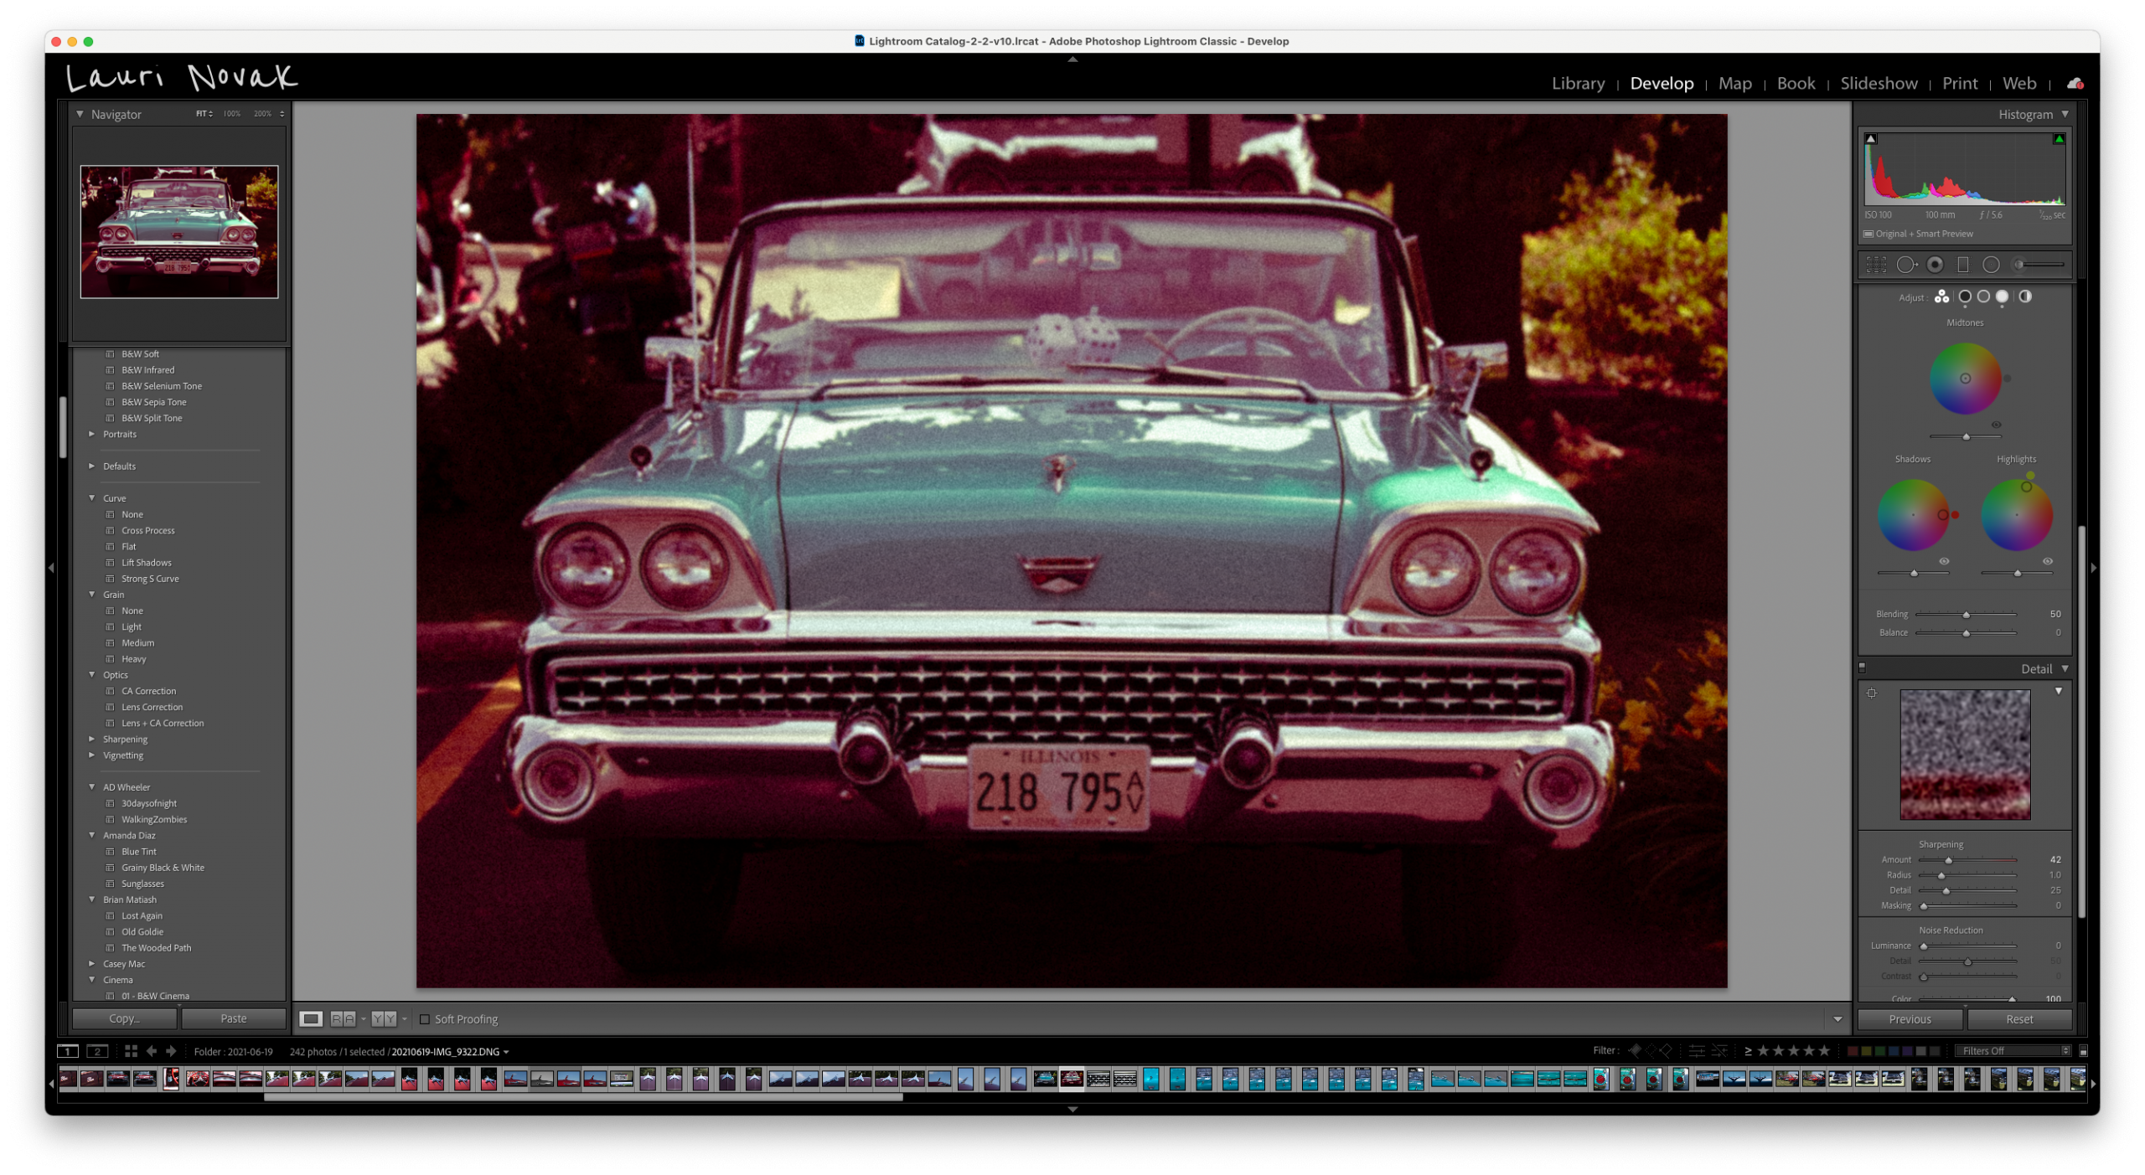Switch to the Library module

(x=1578, y=83)
